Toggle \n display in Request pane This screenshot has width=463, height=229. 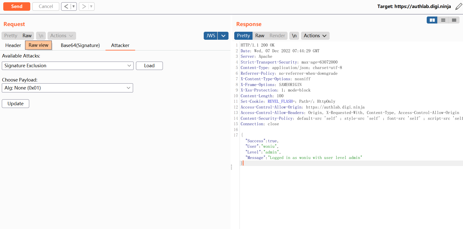41,36
